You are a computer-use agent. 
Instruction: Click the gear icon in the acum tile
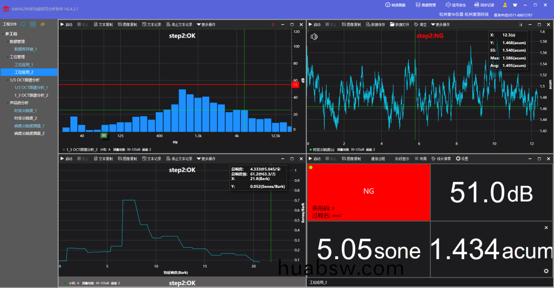(x=546, y=271)
